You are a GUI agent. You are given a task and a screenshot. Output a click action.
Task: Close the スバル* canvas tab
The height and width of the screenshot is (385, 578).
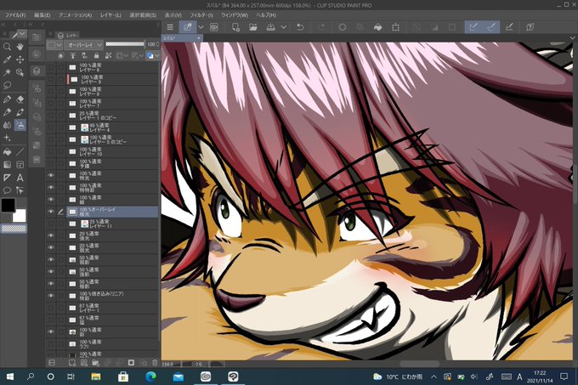[199, 37]
